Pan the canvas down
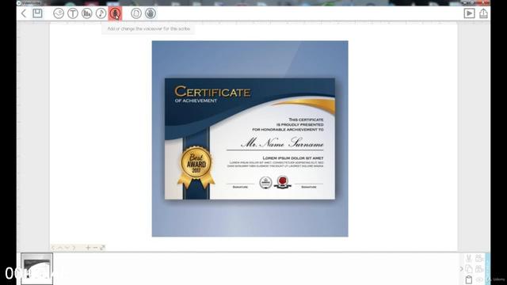 point(67,248)
